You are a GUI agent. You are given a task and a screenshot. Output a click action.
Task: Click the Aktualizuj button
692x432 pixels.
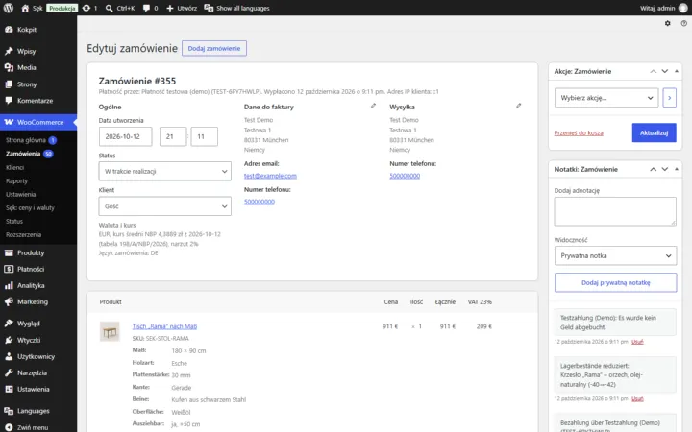pyautogui.click(x=654, y=132)
